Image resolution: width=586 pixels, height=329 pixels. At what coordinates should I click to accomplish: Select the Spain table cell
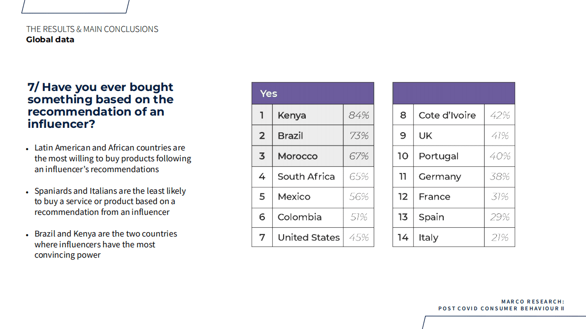point(448,217)
